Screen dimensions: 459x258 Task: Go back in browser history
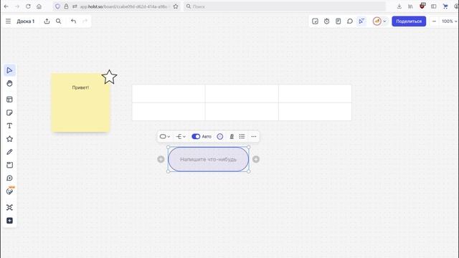6,6
